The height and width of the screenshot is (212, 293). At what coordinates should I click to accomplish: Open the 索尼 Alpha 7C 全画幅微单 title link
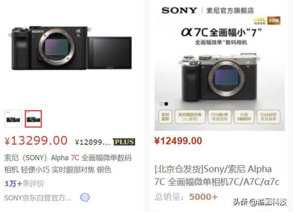point(68,164)
